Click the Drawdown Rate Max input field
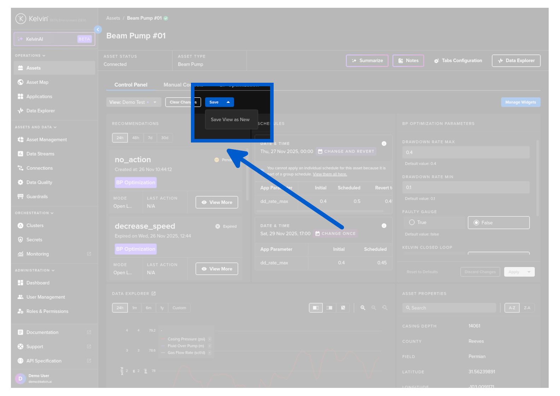Image resolution: width=560 pixels, height=396 pixels. click(x=465, y=152)
